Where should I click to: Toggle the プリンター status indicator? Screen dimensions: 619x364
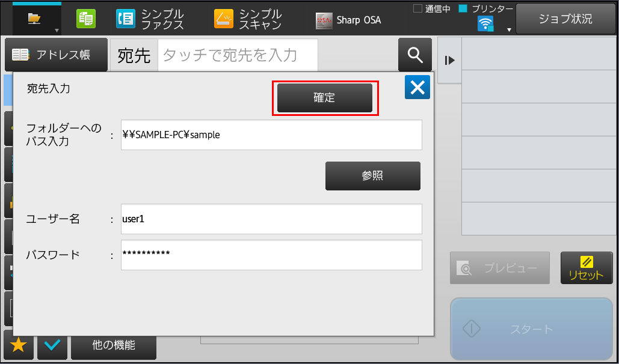463,8
